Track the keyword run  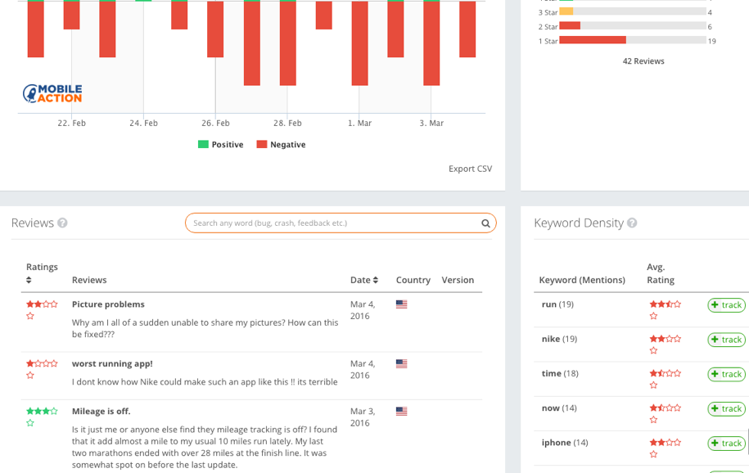726,304
